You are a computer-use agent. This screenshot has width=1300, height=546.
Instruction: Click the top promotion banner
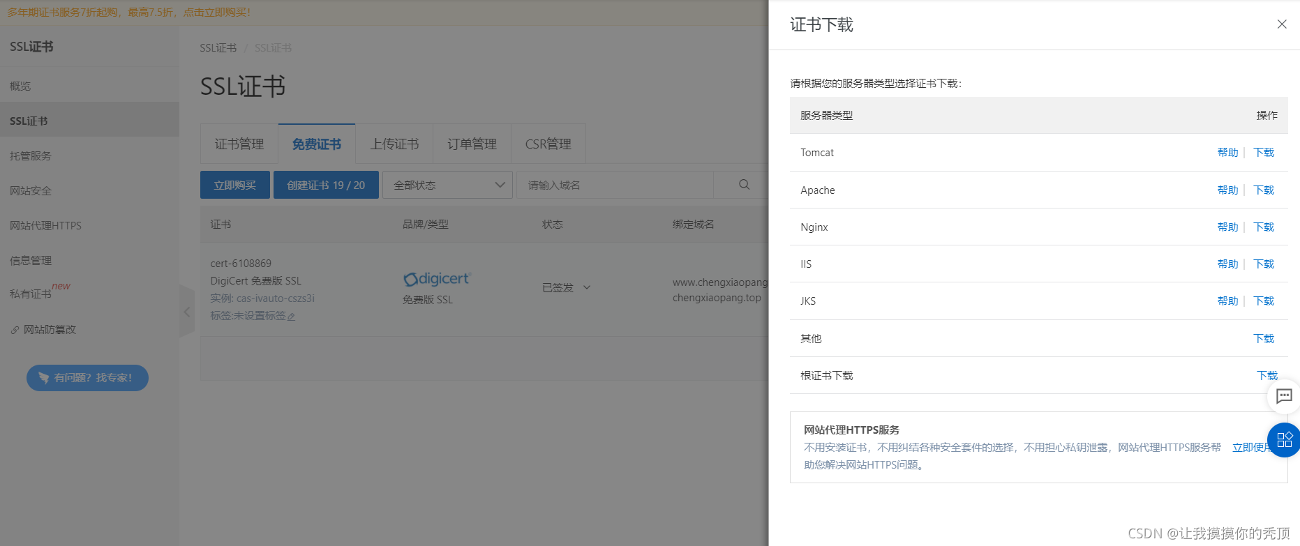[384, 13]
